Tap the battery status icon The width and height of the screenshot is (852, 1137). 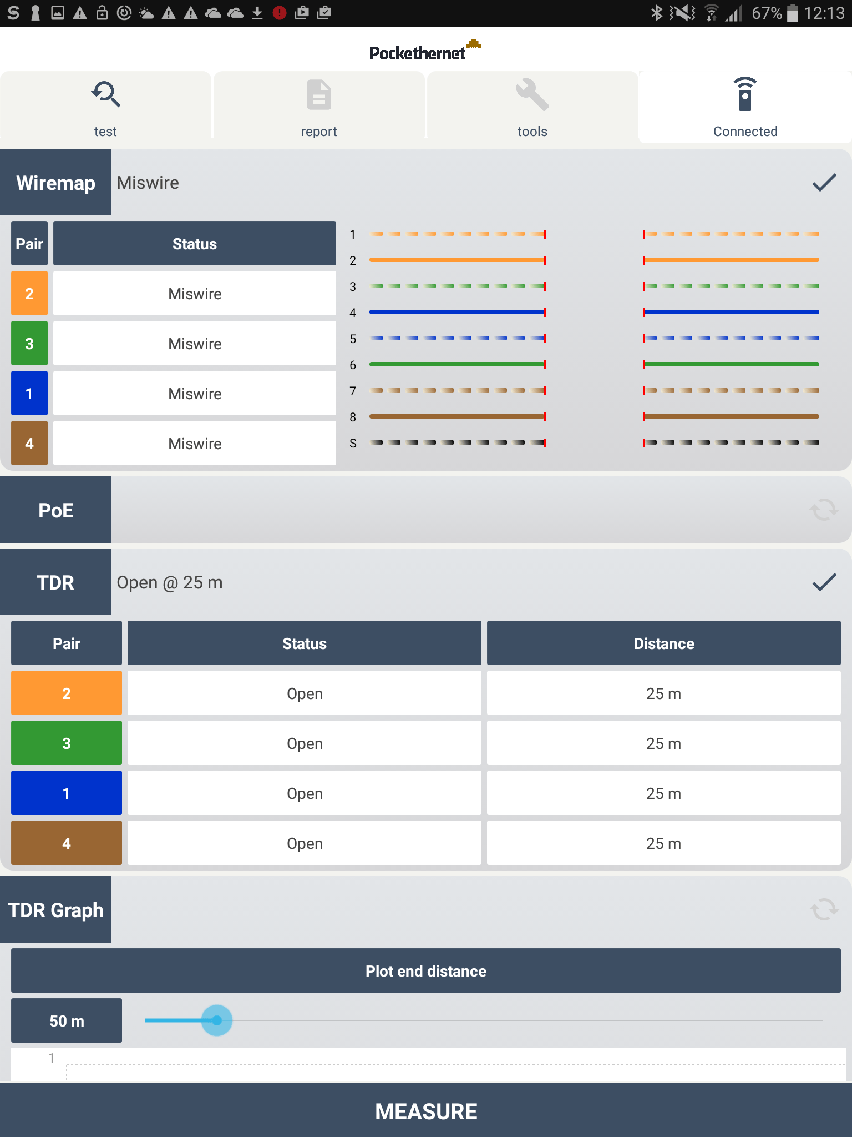point(793,13)
